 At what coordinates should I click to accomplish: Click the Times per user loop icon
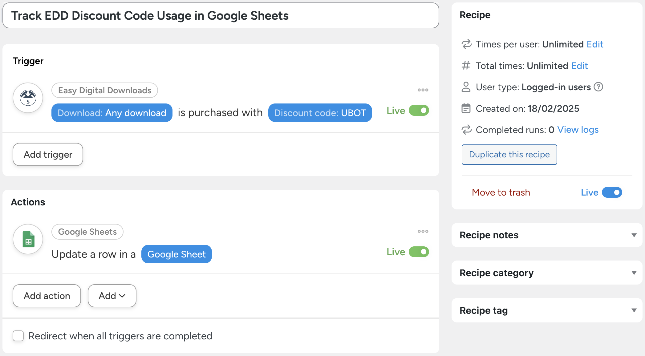466,44
